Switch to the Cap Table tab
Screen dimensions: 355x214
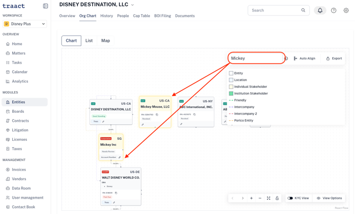click(141, 16)
